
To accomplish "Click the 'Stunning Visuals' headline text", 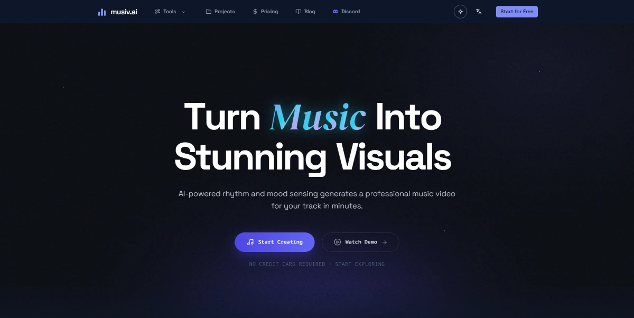I will coord(313,157).
